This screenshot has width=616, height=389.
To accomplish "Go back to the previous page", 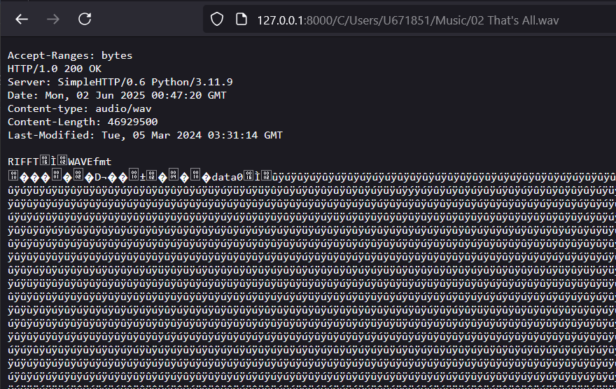I will (x=22, y=19).
